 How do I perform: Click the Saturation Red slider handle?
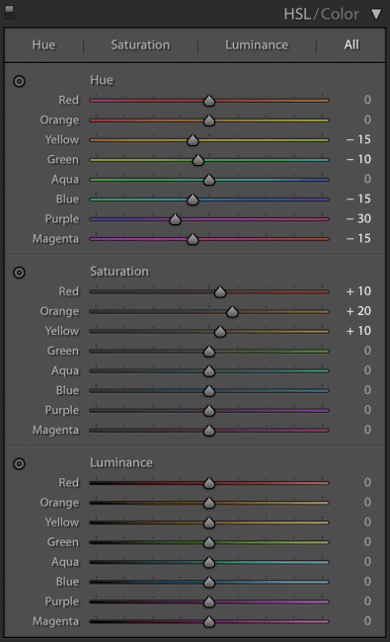point(220,291)
